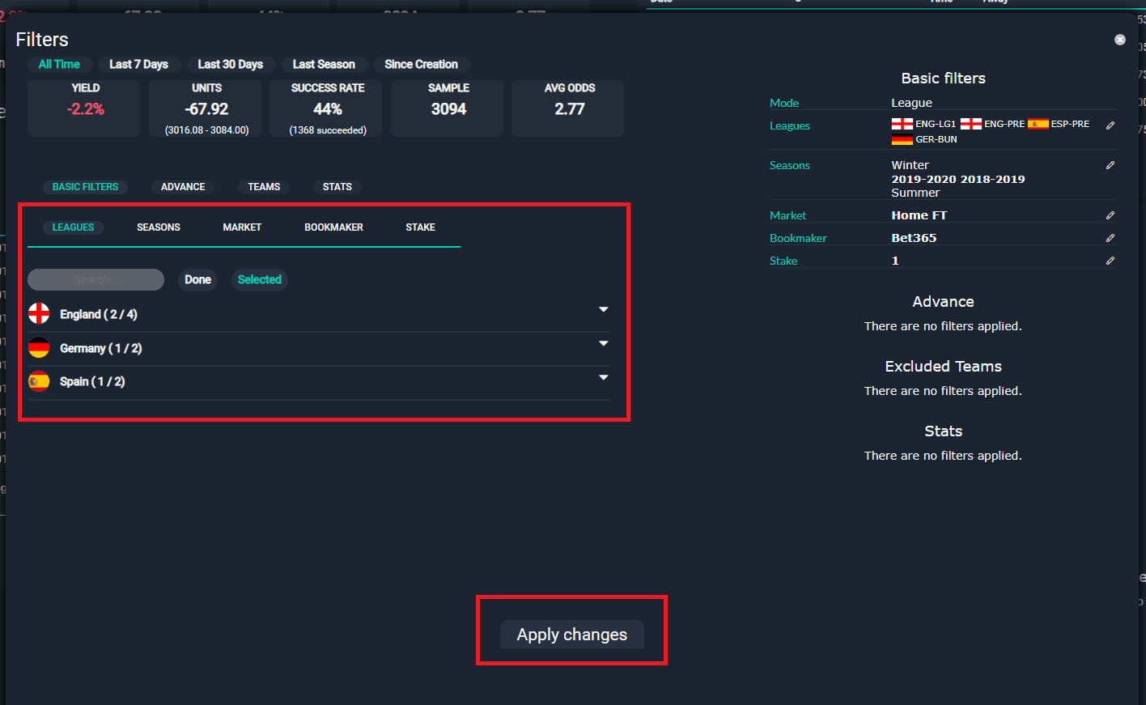Screen dimensions: 1146x705
Task: Click the pencil icon to edit Leagues
Action: click(x=1110, y=125)
